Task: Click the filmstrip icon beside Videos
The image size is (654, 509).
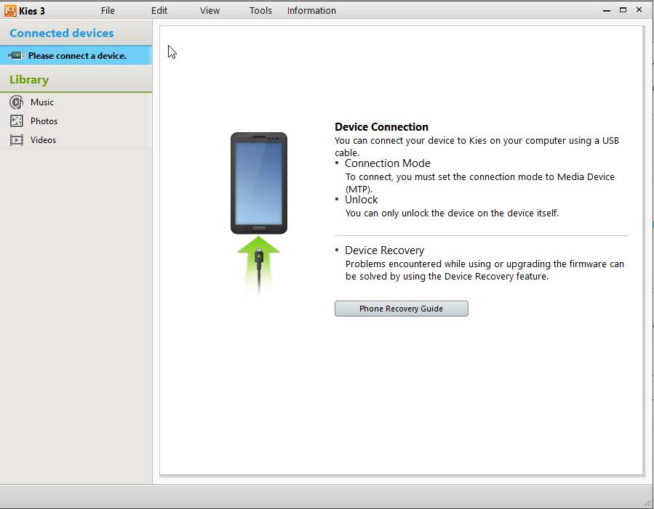Action: [16, 140]
